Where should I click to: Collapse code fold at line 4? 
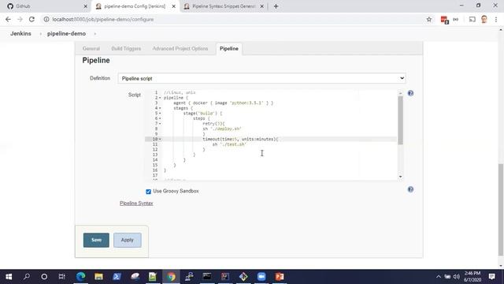[x=160, y=108]
